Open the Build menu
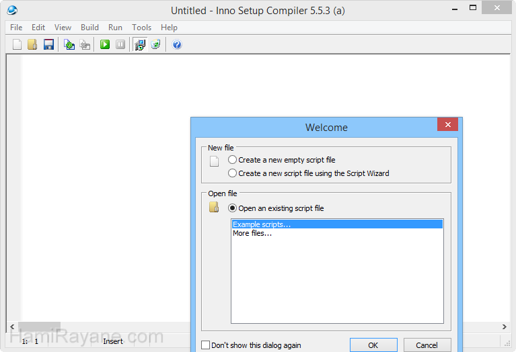The width and height of the screenshot is (516, 352). pyautogui.click(x=89, y=28)
